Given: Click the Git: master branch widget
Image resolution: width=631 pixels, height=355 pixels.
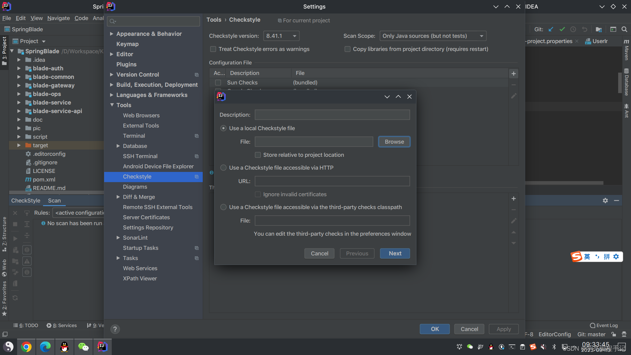Looking at the screenshot, I should coord(591,334).
